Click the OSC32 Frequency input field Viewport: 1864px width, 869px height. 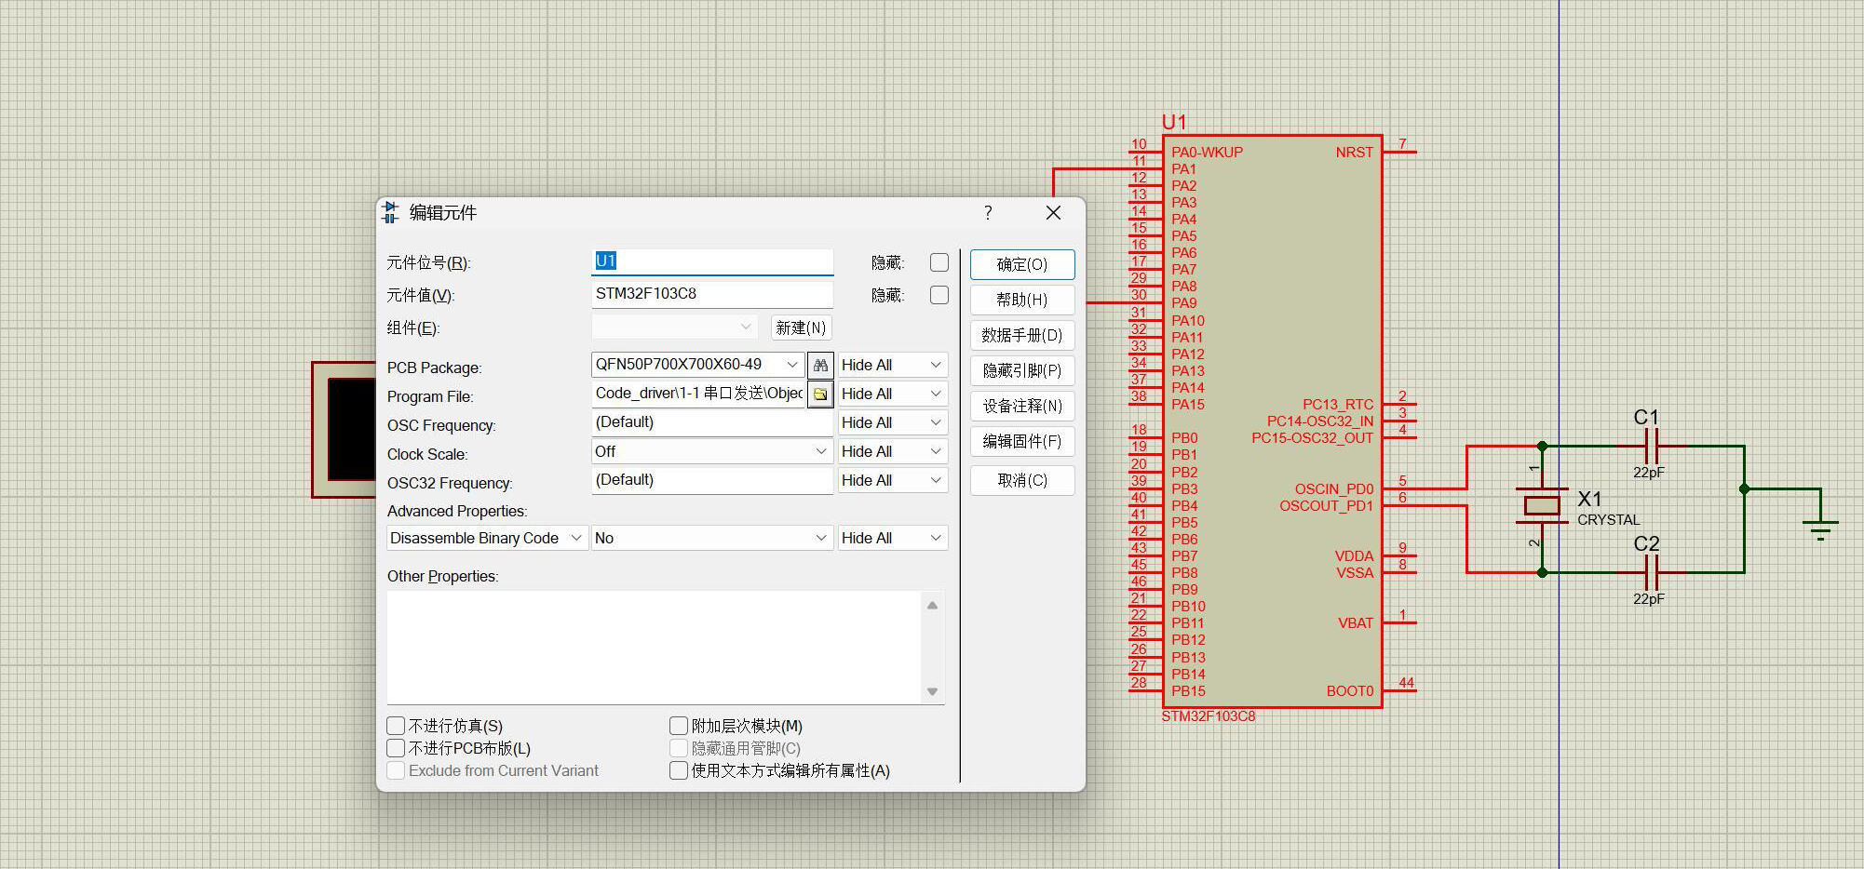[x=712, y=480]
